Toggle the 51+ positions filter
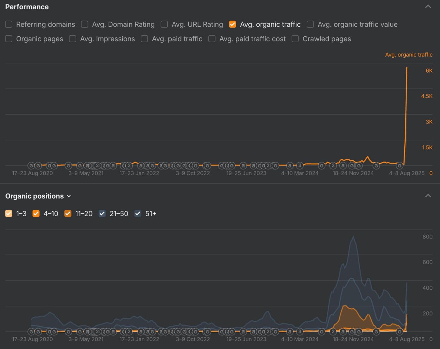The image size is (440, 349). [138, 213]
